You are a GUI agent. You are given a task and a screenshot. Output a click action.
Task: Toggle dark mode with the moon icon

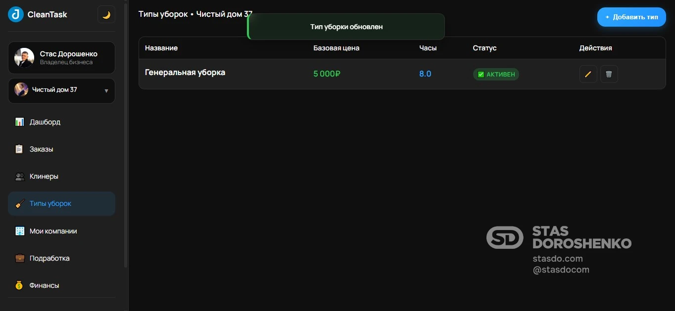click(x=106, y=15)
